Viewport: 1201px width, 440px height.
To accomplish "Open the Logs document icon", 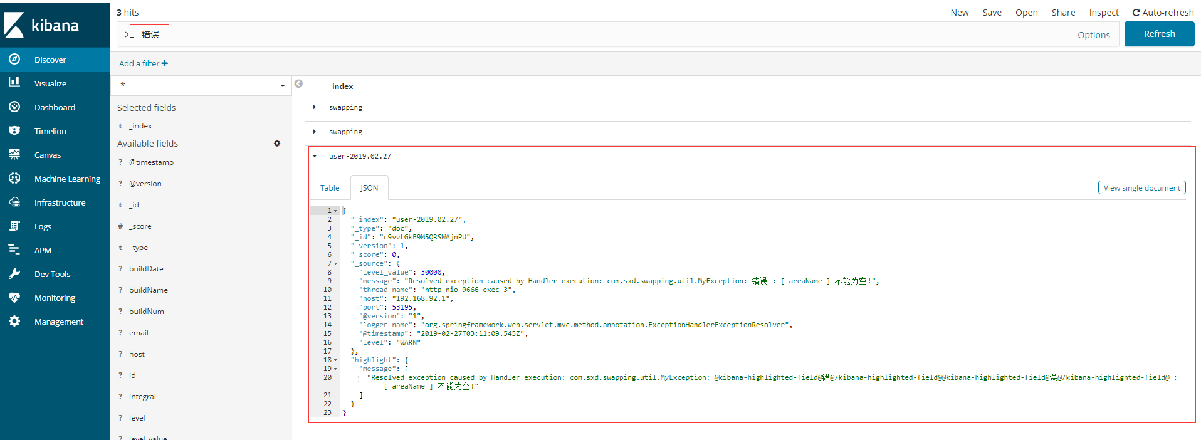I will click(x=14, y=226).
